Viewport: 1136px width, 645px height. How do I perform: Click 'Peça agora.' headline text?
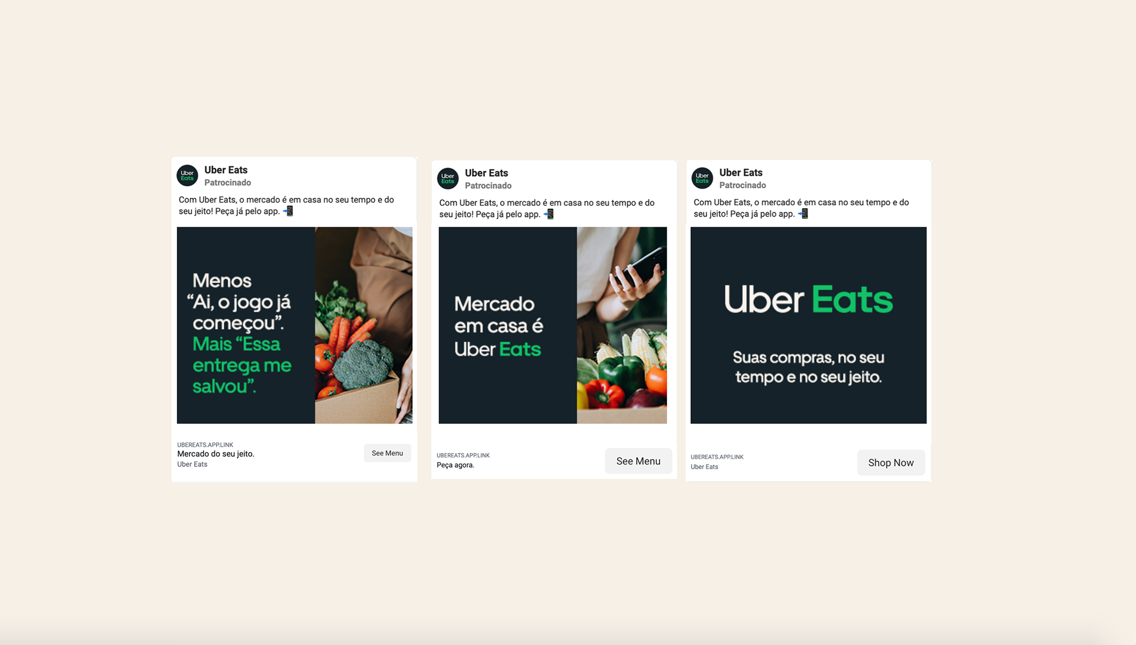(x=456, y=465)
